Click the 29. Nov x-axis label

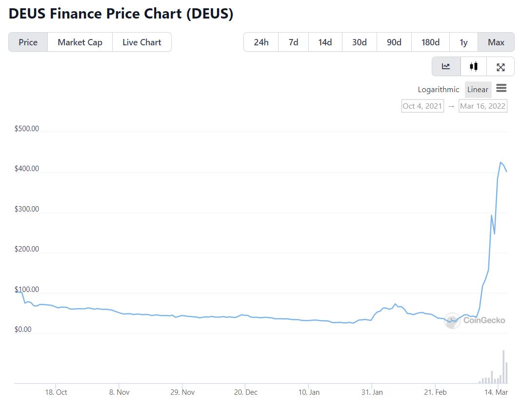(x=182, y=392)
